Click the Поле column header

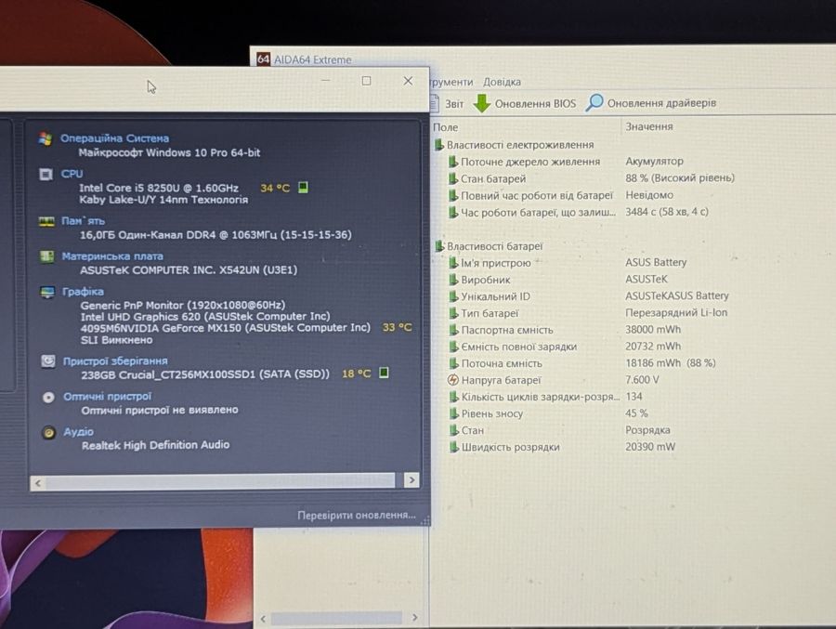tap(446, 127)
